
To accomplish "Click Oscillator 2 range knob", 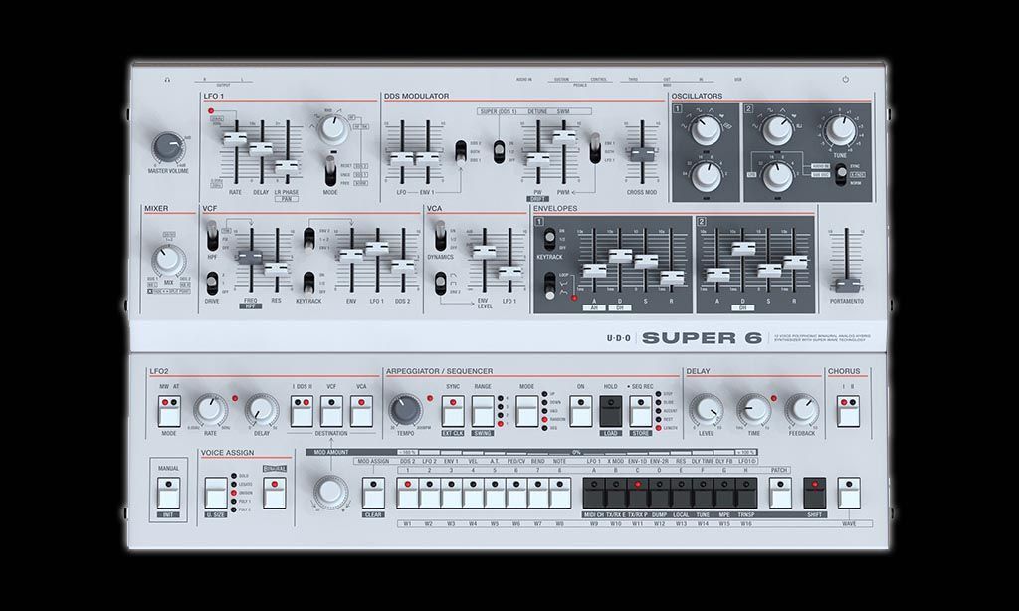I will [777, 175].
